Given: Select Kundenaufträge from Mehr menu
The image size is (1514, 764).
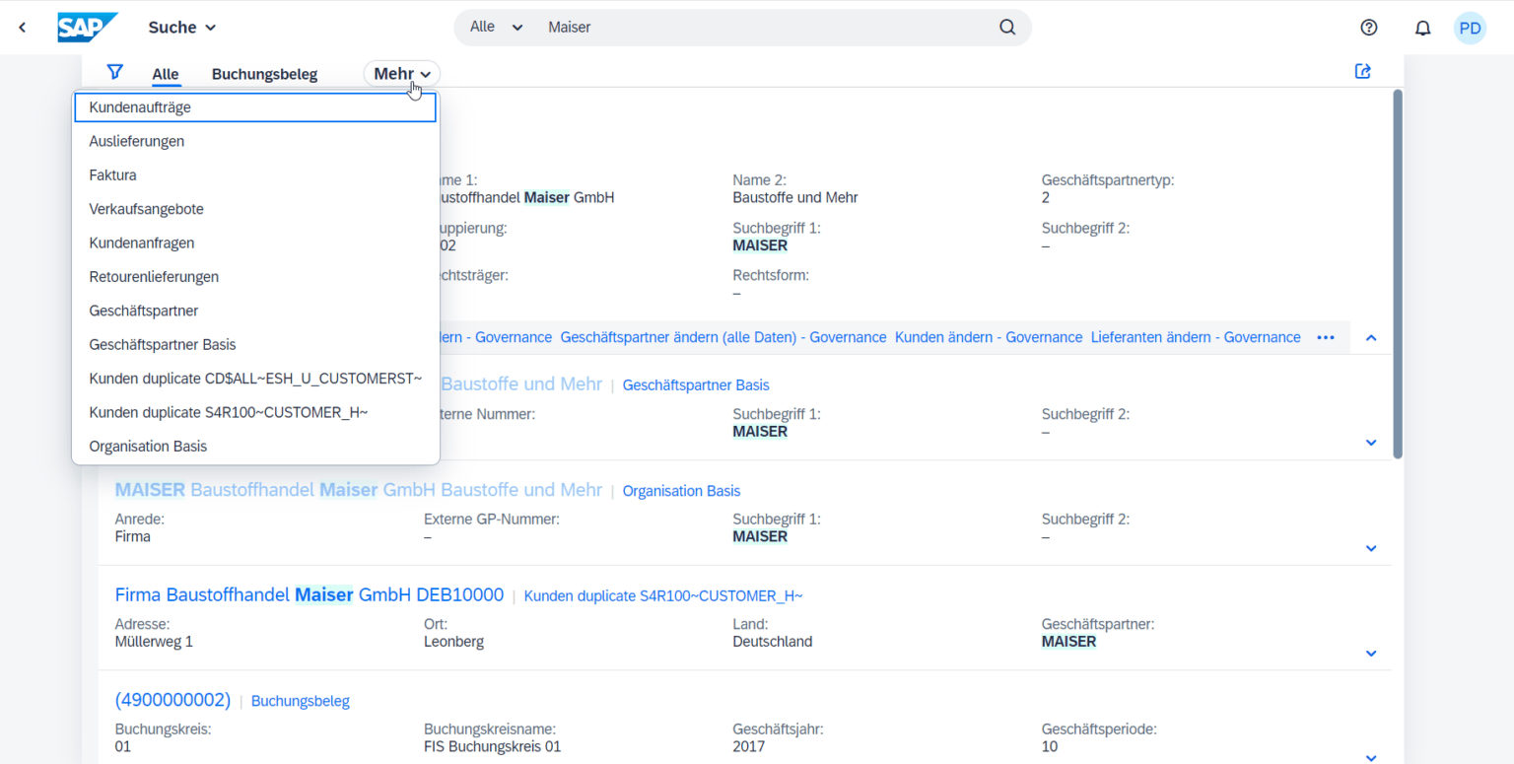Looking at the screenshot, I should pos(255,107).
